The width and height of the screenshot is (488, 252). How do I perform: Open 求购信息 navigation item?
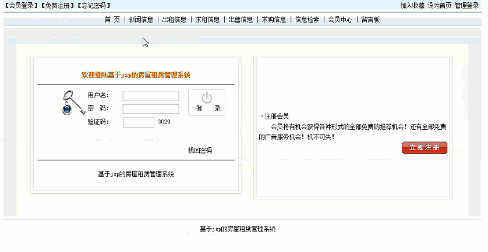[x=274, y=20]
